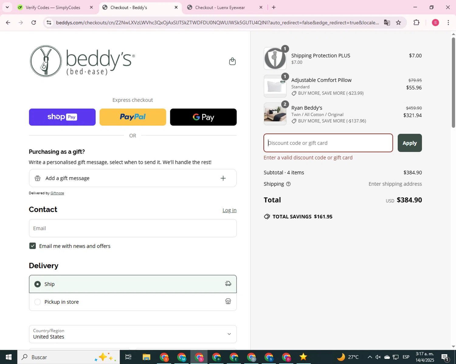The image size is (456, 364).
Task: Click Shipping Protection PLUS thumbnail
Action: (x=275, y=59)
